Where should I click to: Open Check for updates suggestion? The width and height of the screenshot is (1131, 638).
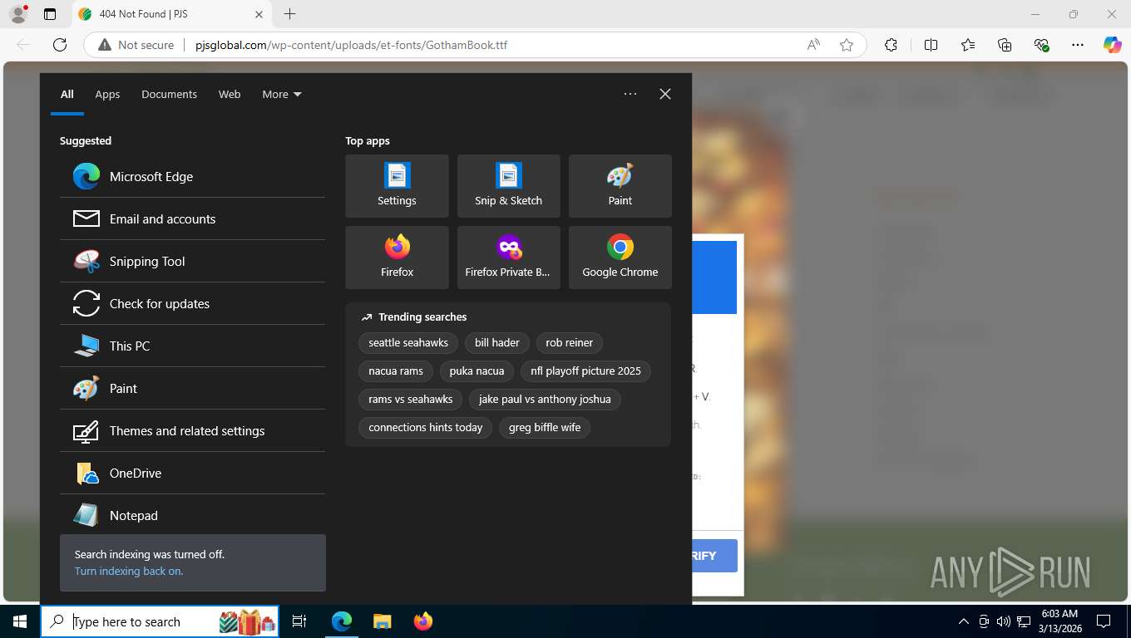[192, 303]
